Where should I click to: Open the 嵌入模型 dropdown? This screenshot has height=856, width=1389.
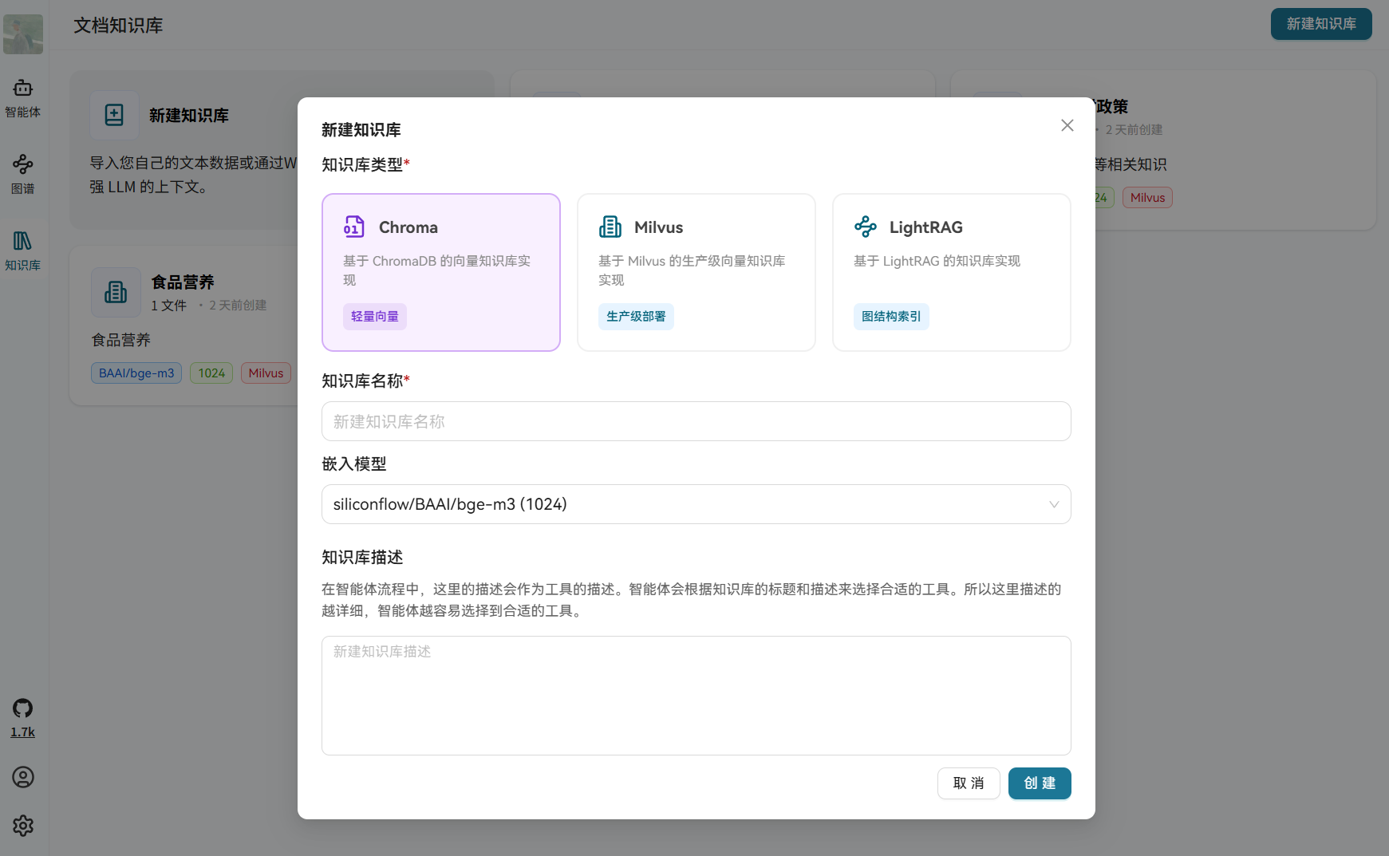click(x=696, y=504)
